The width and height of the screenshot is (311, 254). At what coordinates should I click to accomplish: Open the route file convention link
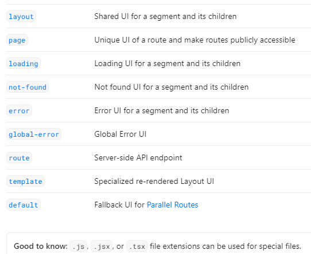click(x=19, y=158)
